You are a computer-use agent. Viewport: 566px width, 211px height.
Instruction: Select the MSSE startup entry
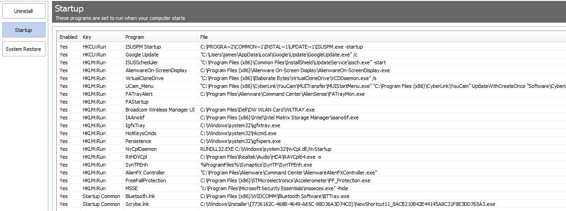click(312, 188)
